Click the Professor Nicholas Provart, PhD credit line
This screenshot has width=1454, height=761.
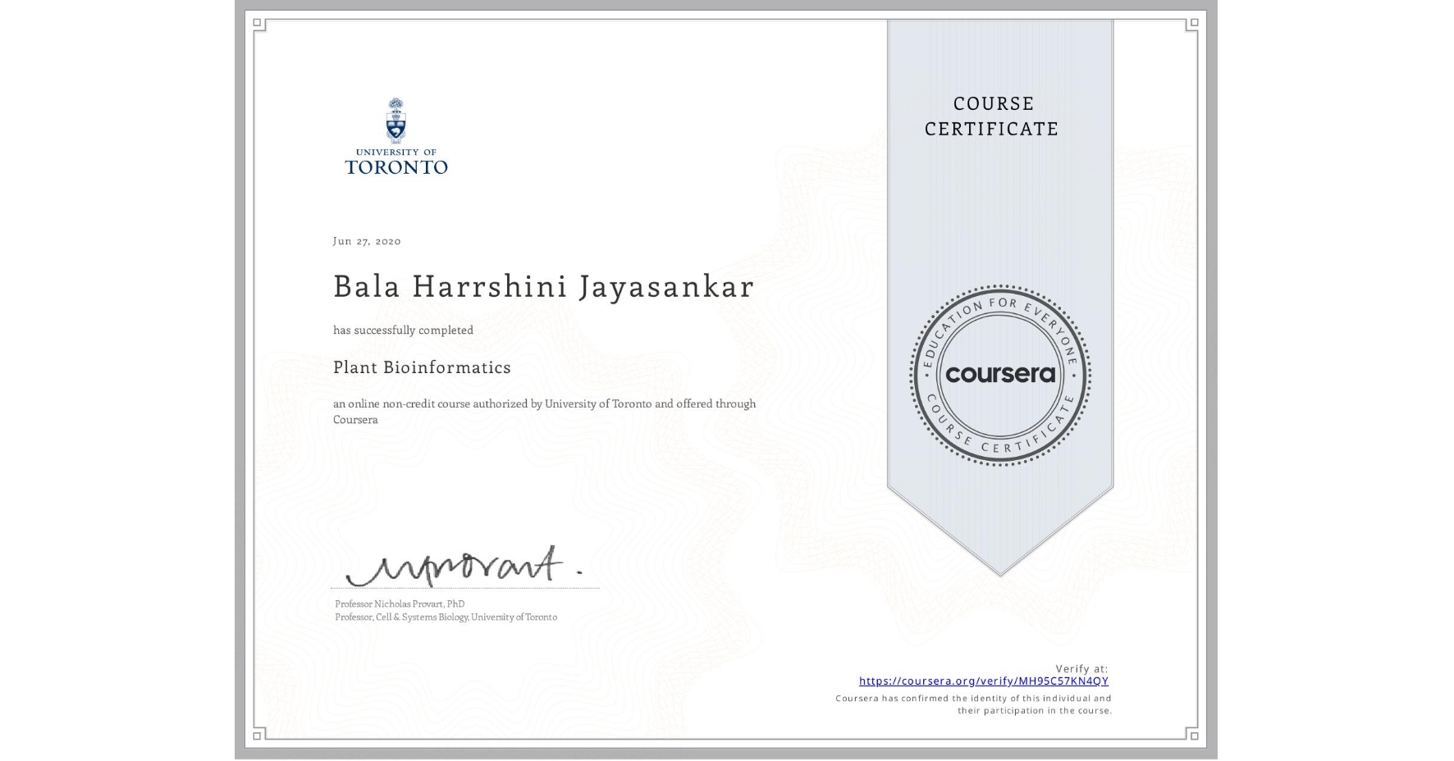point(399,603)
